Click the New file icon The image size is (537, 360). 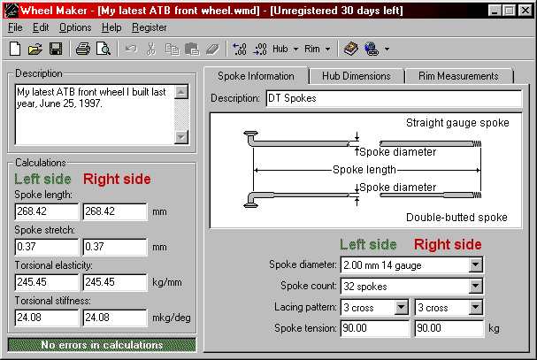(x=15, y=49)
